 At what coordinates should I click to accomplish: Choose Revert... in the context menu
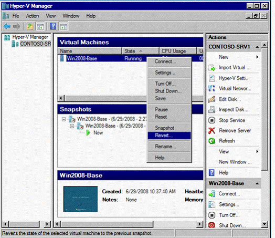click(x=169, y=136)
